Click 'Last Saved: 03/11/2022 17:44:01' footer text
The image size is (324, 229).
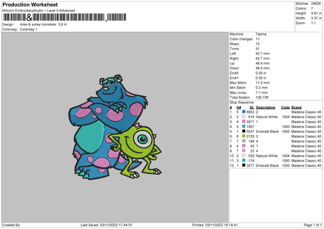(x=106, y=225)
